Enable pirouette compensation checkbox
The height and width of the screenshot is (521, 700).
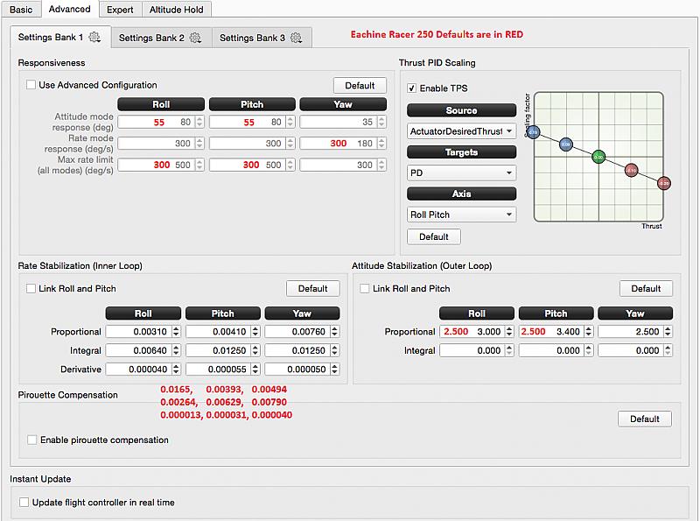tap(32, 440)
